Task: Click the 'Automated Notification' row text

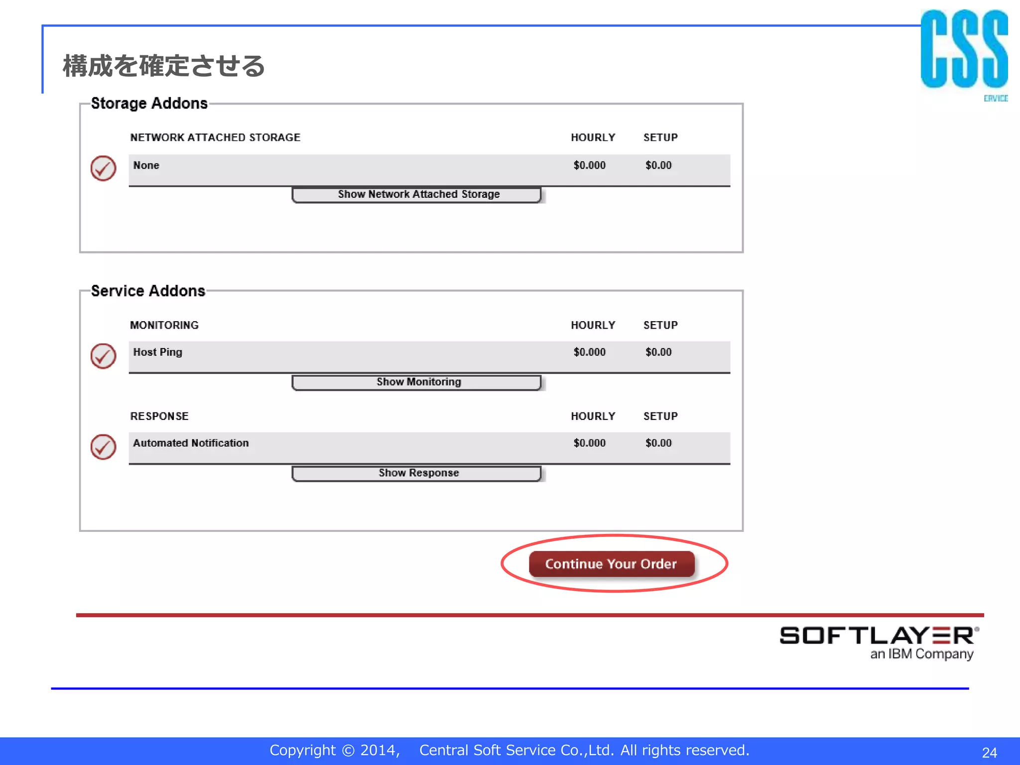Action: (x=191, y=443)
